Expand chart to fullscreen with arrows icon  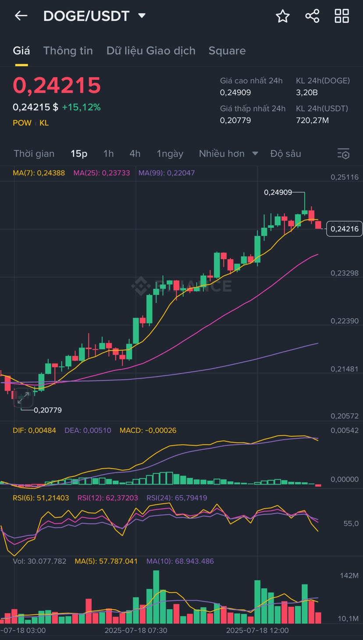(x=23, y=398)
